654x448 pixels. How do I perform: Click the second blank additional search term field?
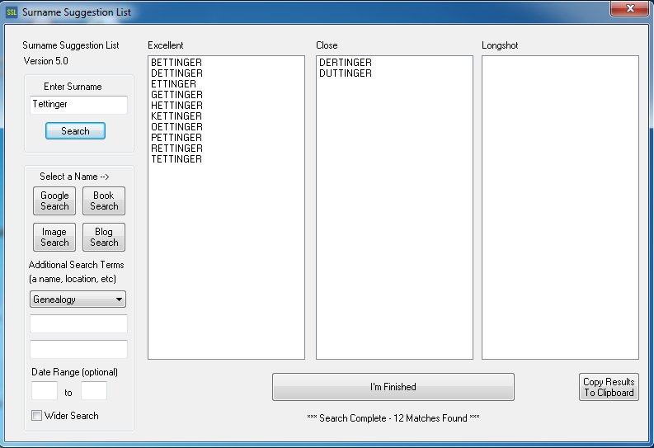click(x=78, y=349)
